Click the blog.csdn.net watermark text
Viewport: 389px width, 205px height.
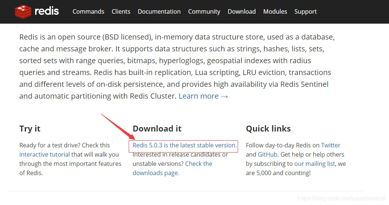coord(342,199)
